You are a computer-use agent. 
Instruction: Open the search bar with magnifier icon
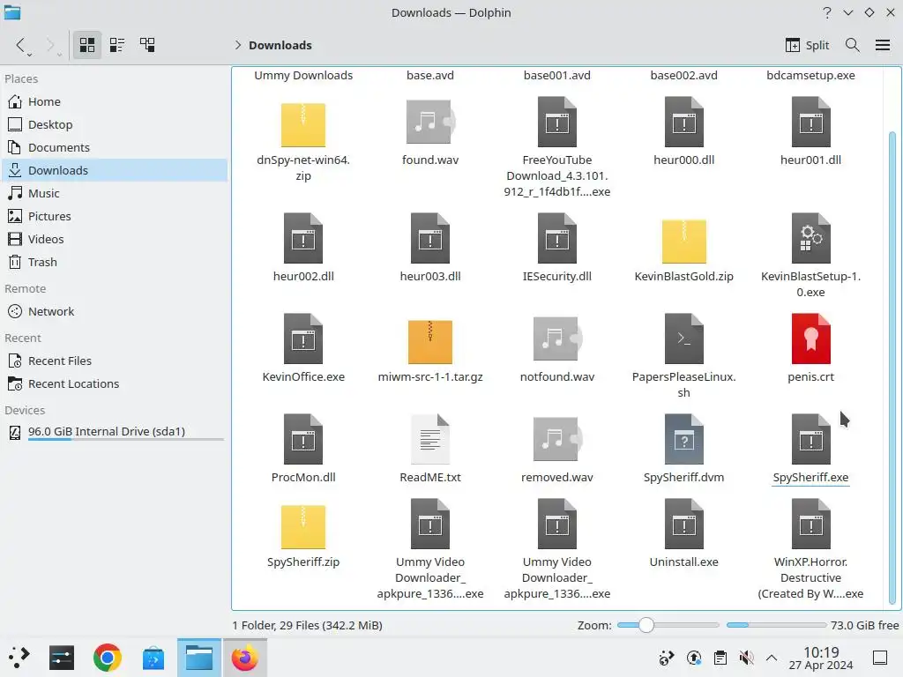click(853, 45)
